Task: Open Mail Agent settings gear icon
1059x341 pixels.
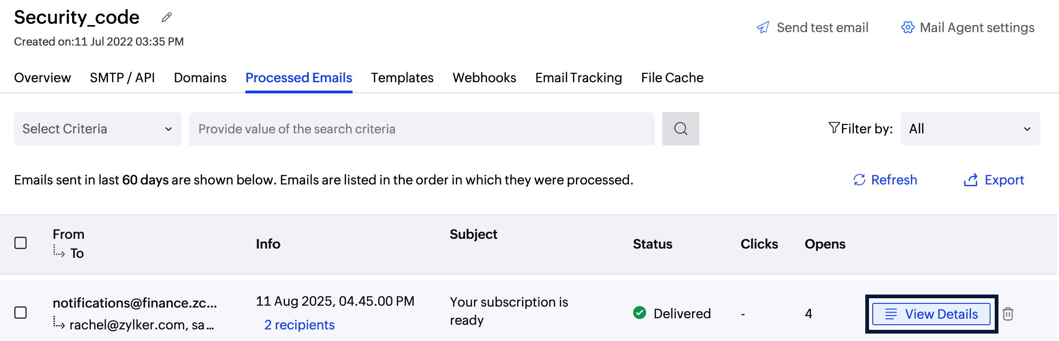Action: [908, 28]
